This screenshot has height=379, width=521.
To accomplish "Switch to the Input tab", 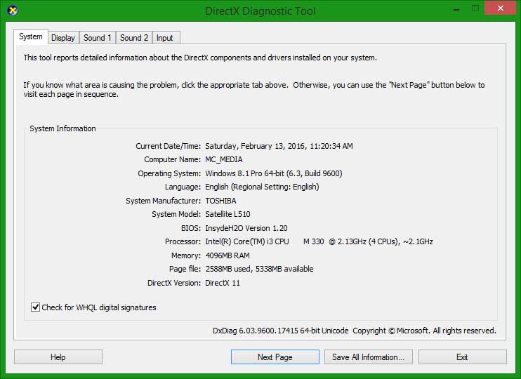I will (165, 38).
